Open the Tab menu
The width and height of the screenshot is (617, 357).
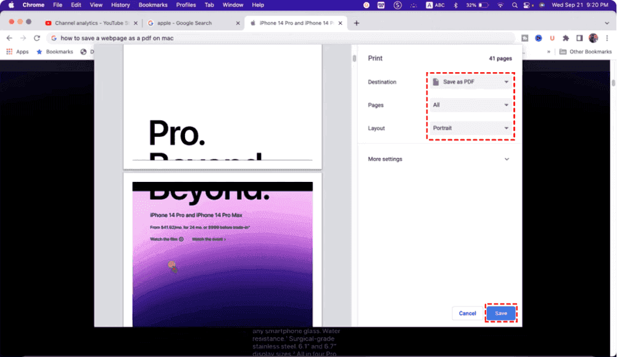(x=209, y=5)
